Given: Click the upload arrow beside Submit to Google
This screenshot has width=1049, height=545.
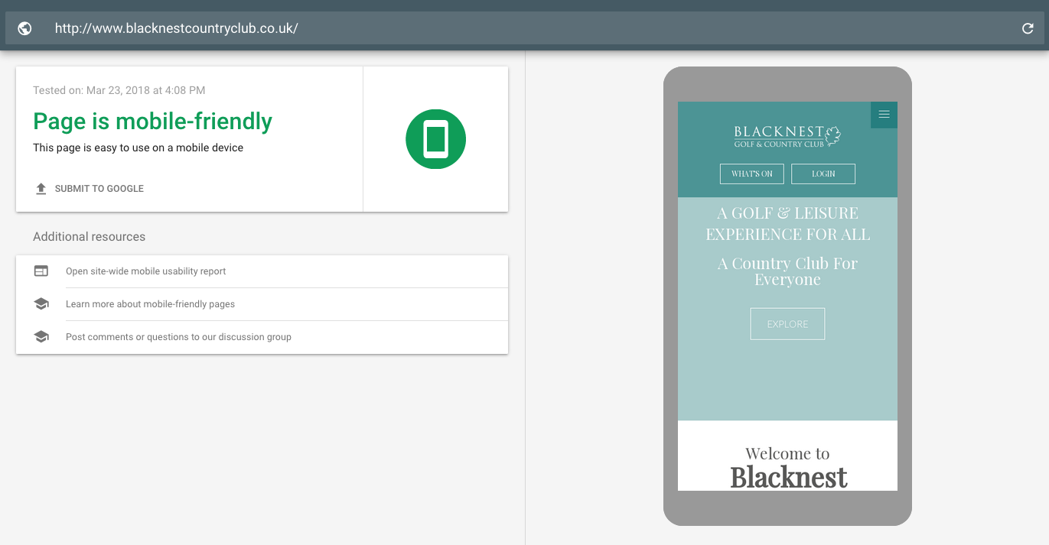Looking at the screenshot, I should pos(41,189).
